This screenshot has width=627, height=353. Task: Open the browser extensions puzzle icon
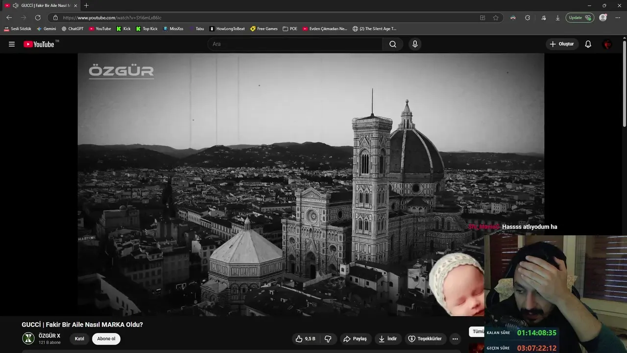(528, 18)
